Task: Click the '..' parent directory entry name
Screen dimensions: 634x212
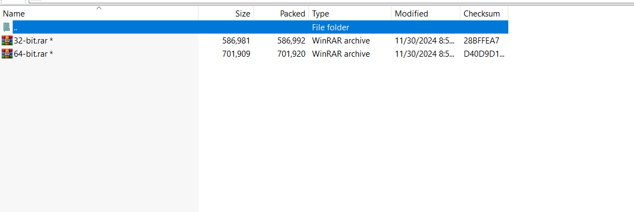Action: click(15, 28)
